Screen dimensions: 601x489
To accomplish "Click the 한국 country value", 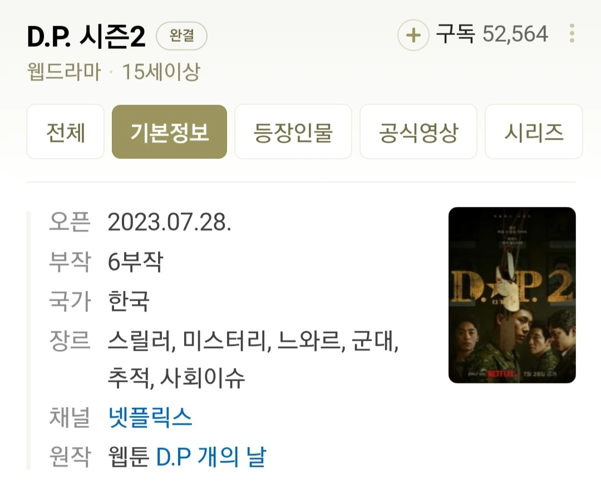I will (129, 301).
